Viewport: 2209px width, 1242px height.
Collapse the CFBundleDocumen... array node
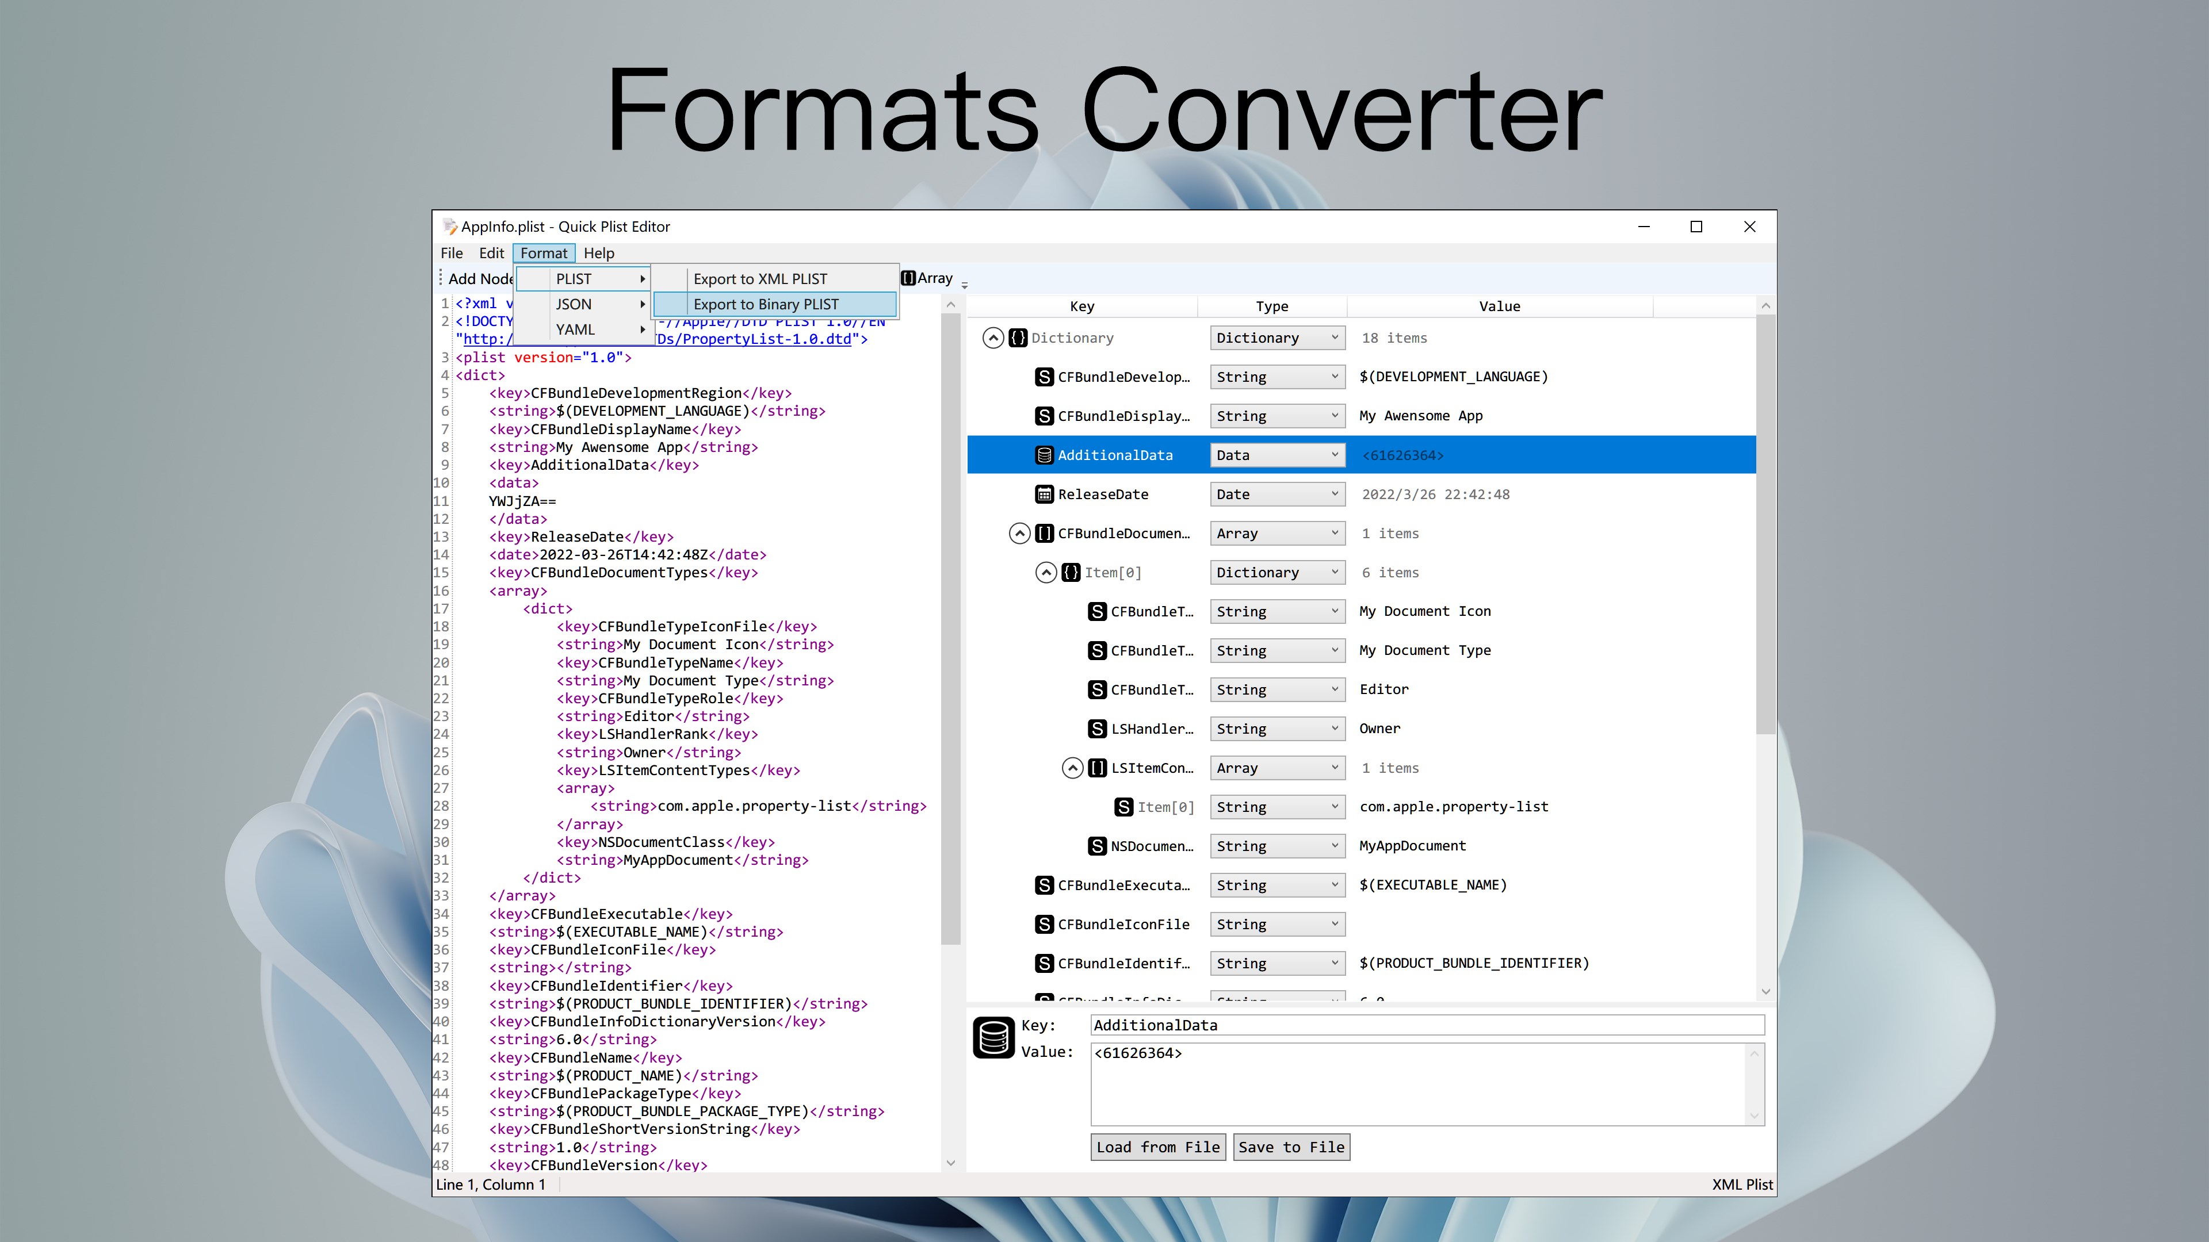point(1019,533)
